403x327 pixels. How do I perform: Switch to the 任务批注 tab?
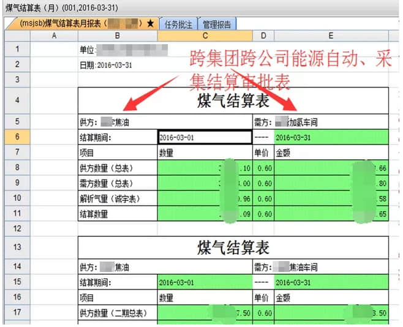point(179,24)
